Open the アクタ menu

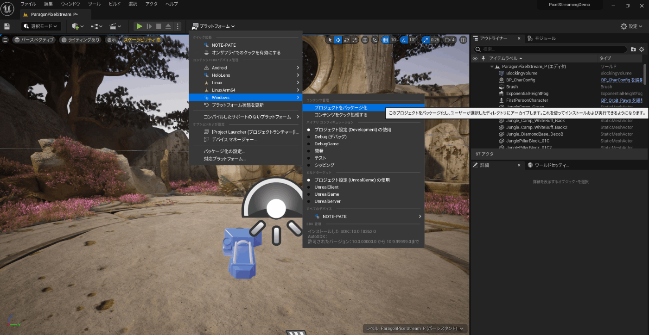tap(152, 4)
